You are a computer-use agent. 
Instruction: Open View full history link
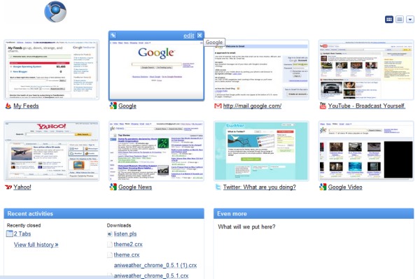(x=36, y=245)
